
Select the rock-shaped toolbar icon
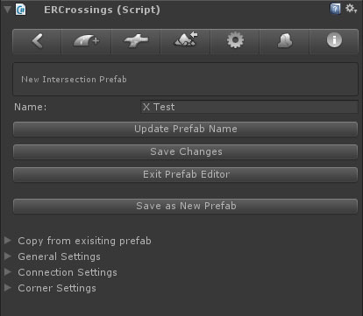284,41
